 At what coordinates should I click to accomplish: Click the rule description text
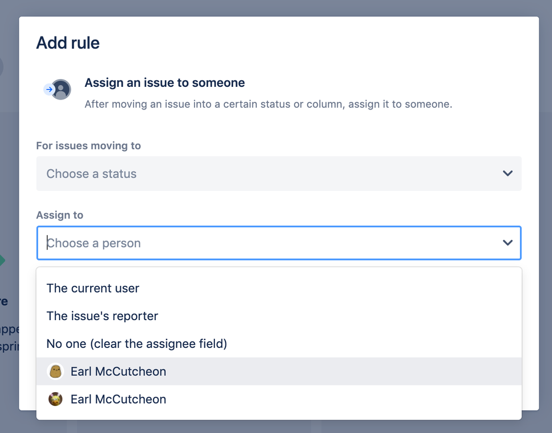click(268, 104)
